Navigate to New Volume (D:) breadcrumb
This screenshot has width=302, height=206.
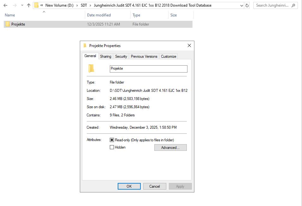pyautogui.click(x=59, y=5)
